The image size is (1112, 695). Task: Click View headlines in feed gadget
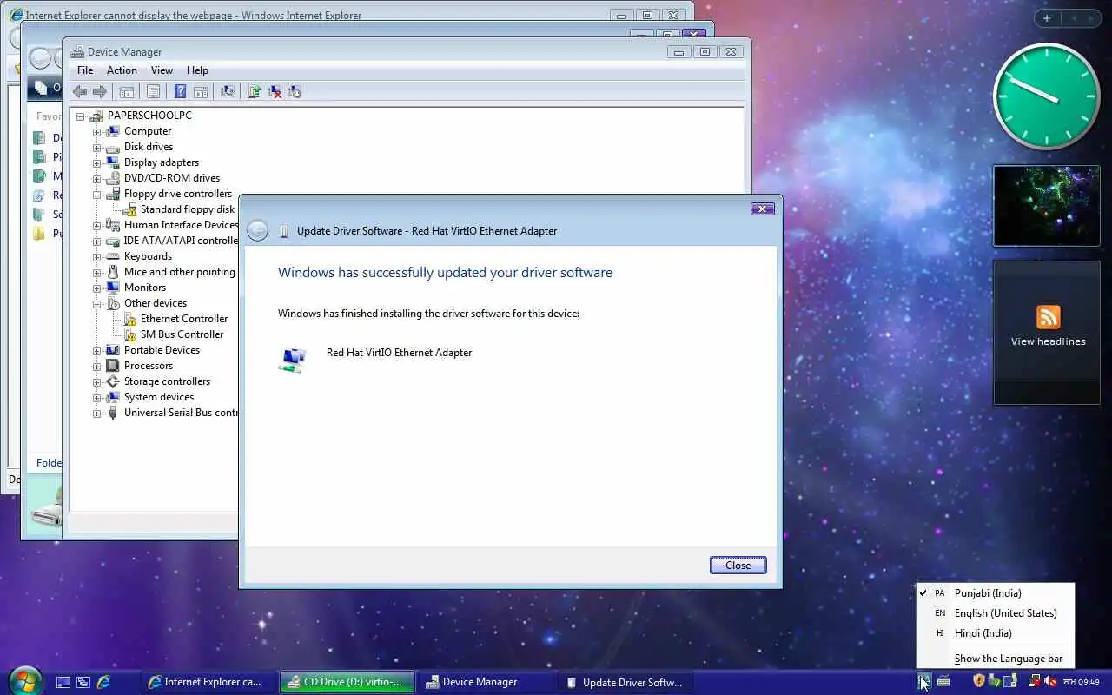tap(1049, 341)
